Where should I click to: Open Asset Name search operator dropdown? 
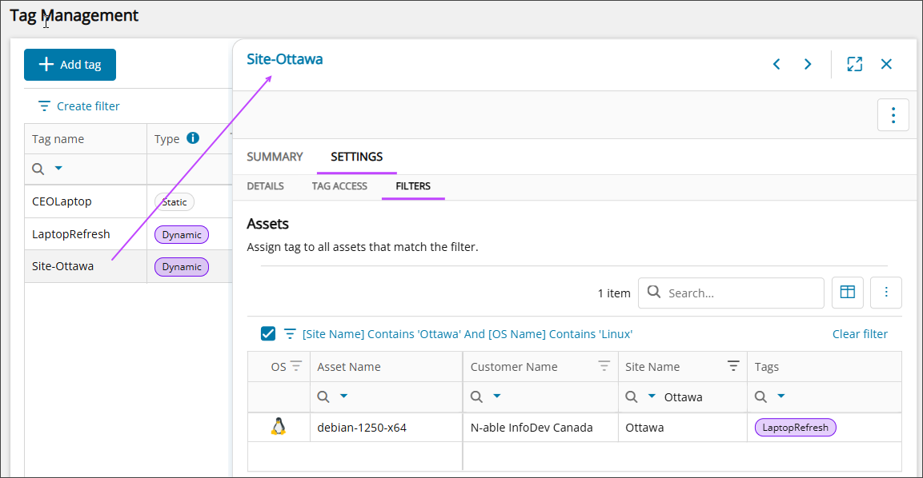pos(343,396)
